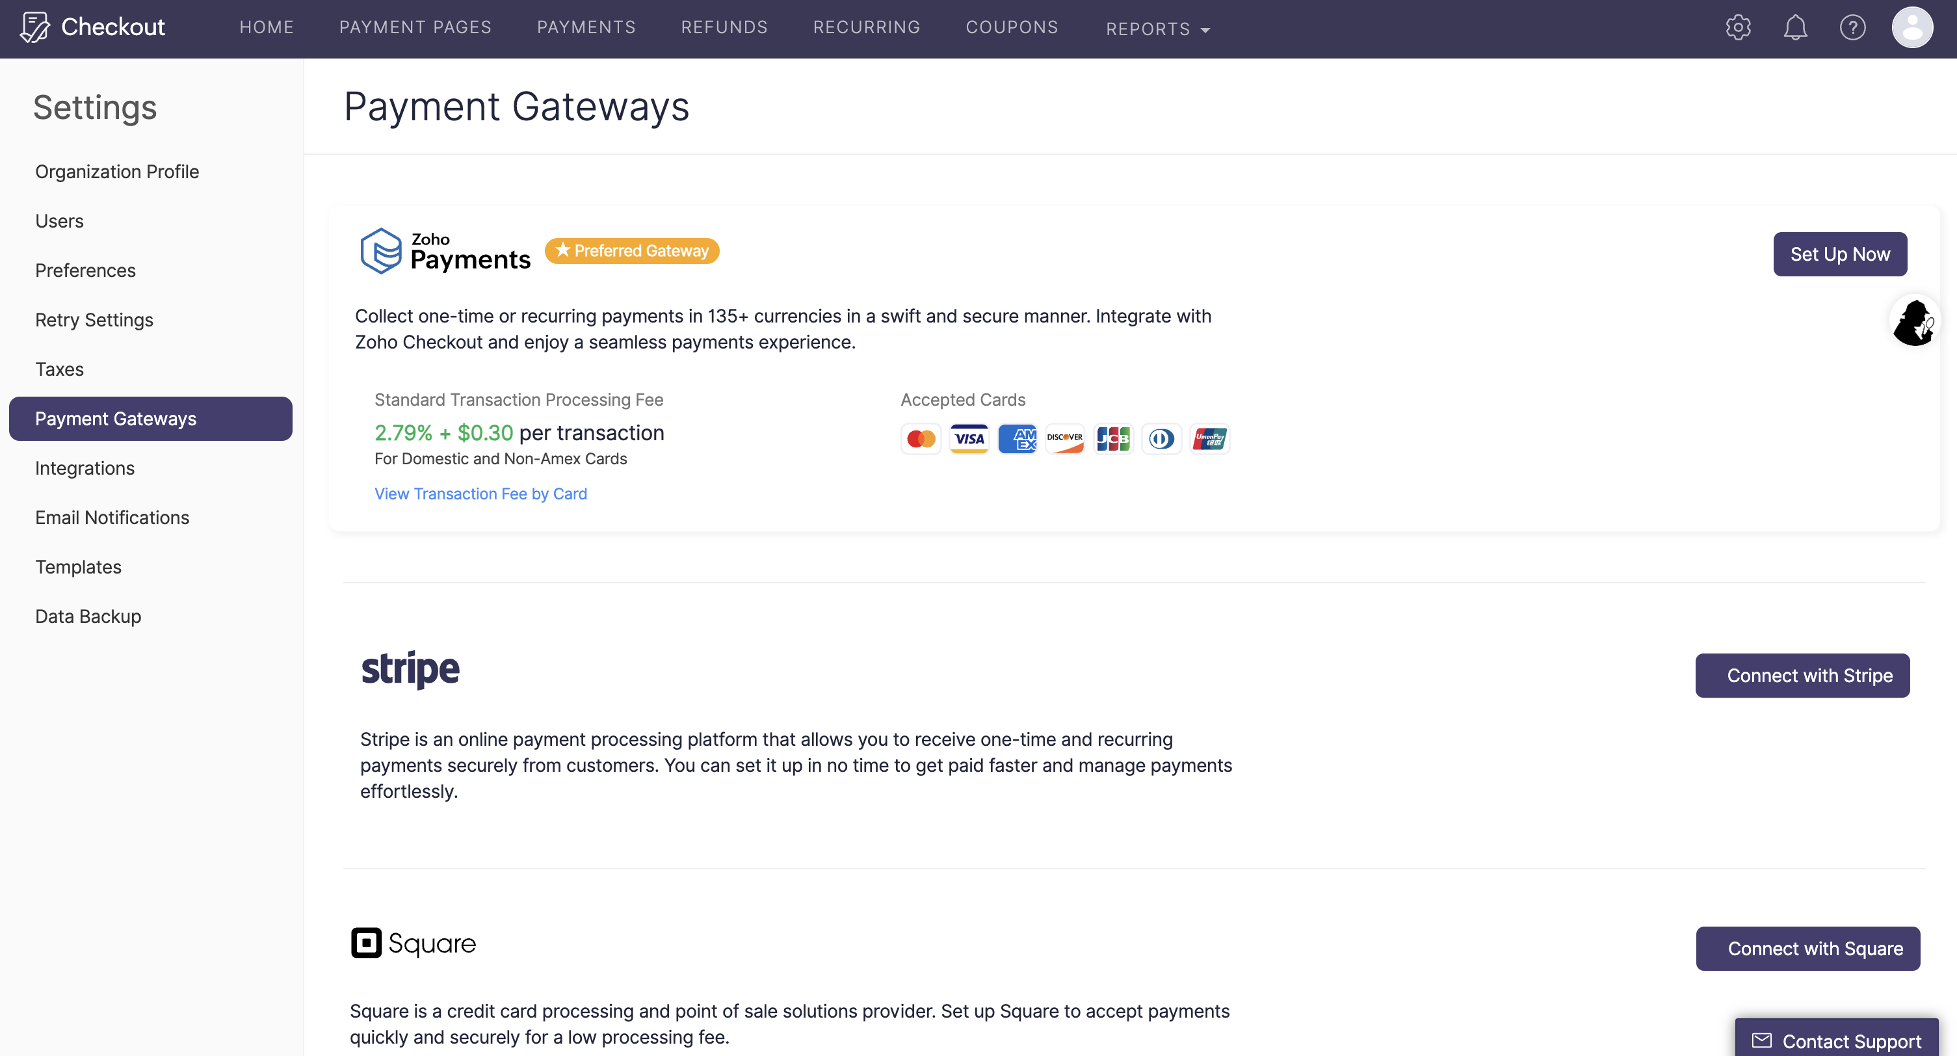Image resolution: width=1957 pixels, height=1056 pixels.
Task: Click Connect with Stripe button
Action: [1801, 676]
